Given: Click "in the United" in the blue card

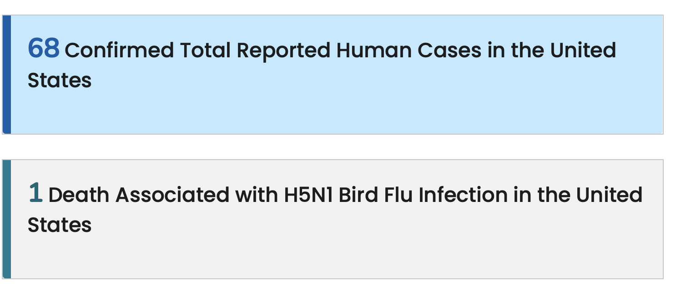Looking at the screenshot, I should (x=552, y=50).
